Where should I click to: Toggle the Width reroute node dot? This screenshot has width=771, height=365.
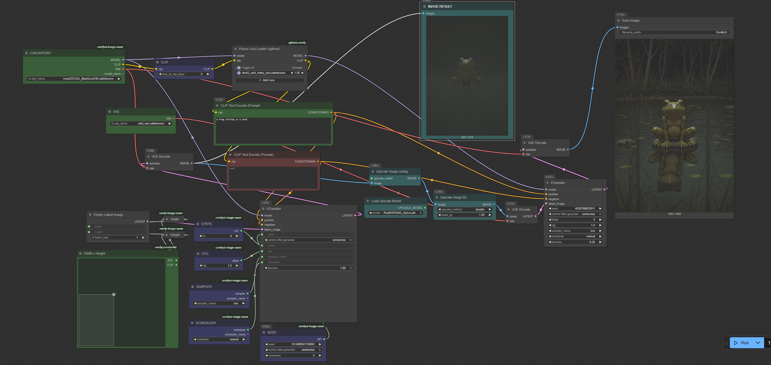(167, 219)
